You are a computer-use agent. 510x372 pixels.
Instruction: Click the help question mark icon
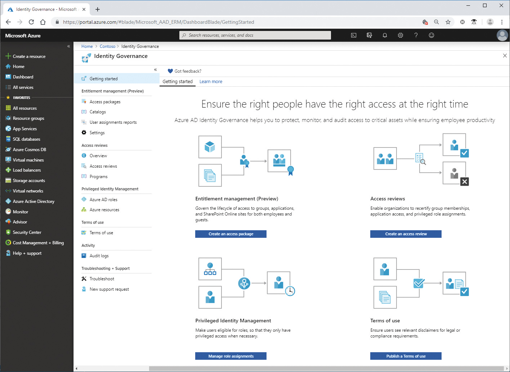[416, 35]
